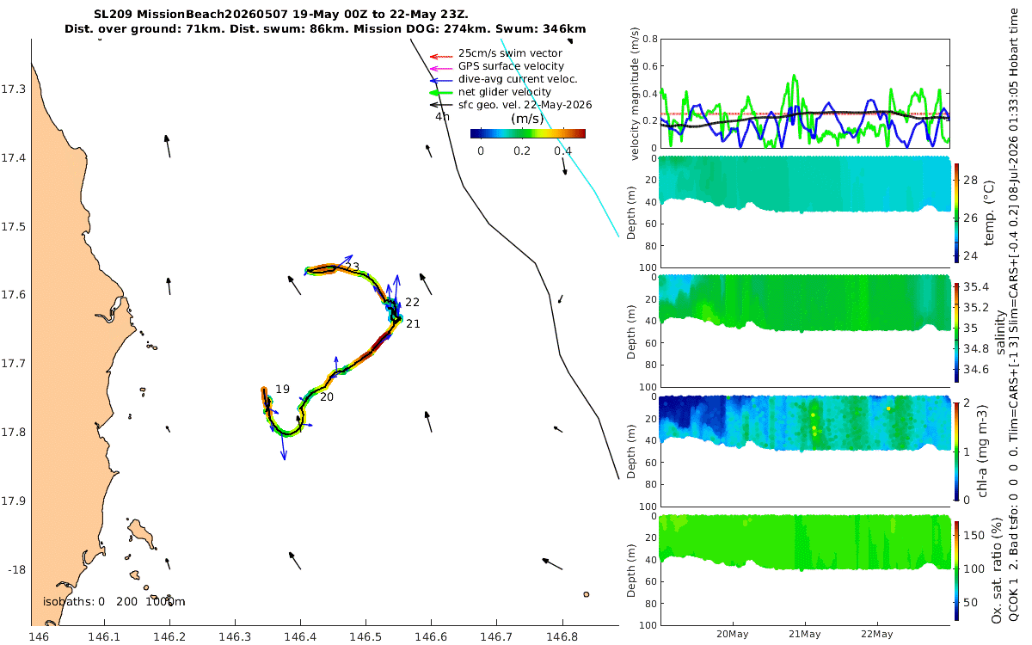The width and height of the screenshot is (1032, 645).
Task: Click the '21May' time axis tick label
Action: pyautogui.click(x=804, y=634)
